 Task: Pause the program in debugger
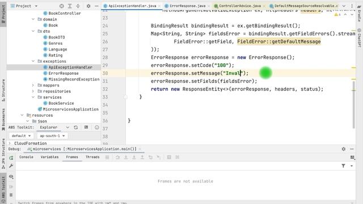point(11,195)
